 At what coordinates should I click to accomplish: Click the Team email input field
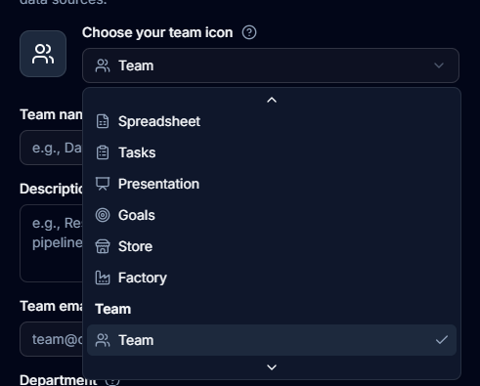[x=51, y=339]
